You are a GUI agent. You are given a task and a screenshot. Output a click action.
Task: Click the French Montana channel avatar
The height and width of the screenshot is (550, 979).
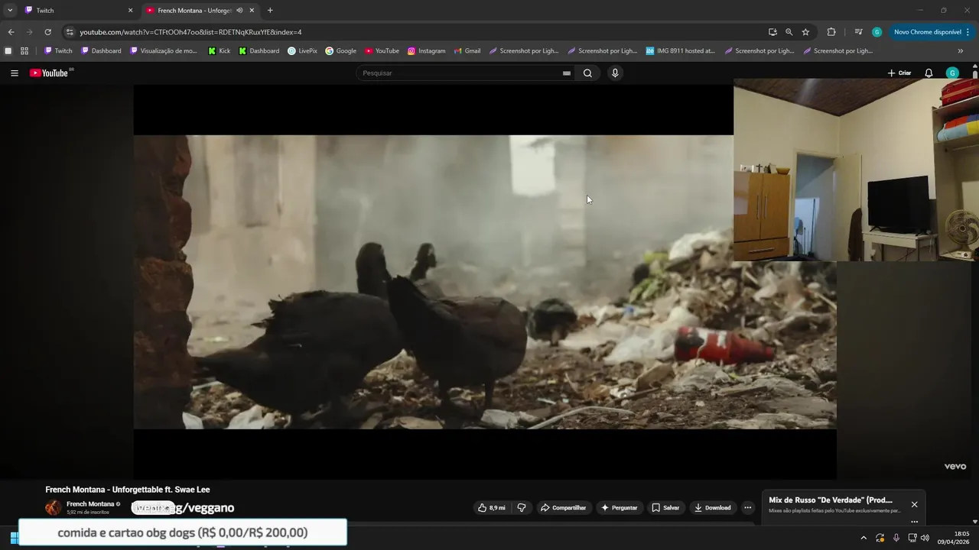[54, 508]
